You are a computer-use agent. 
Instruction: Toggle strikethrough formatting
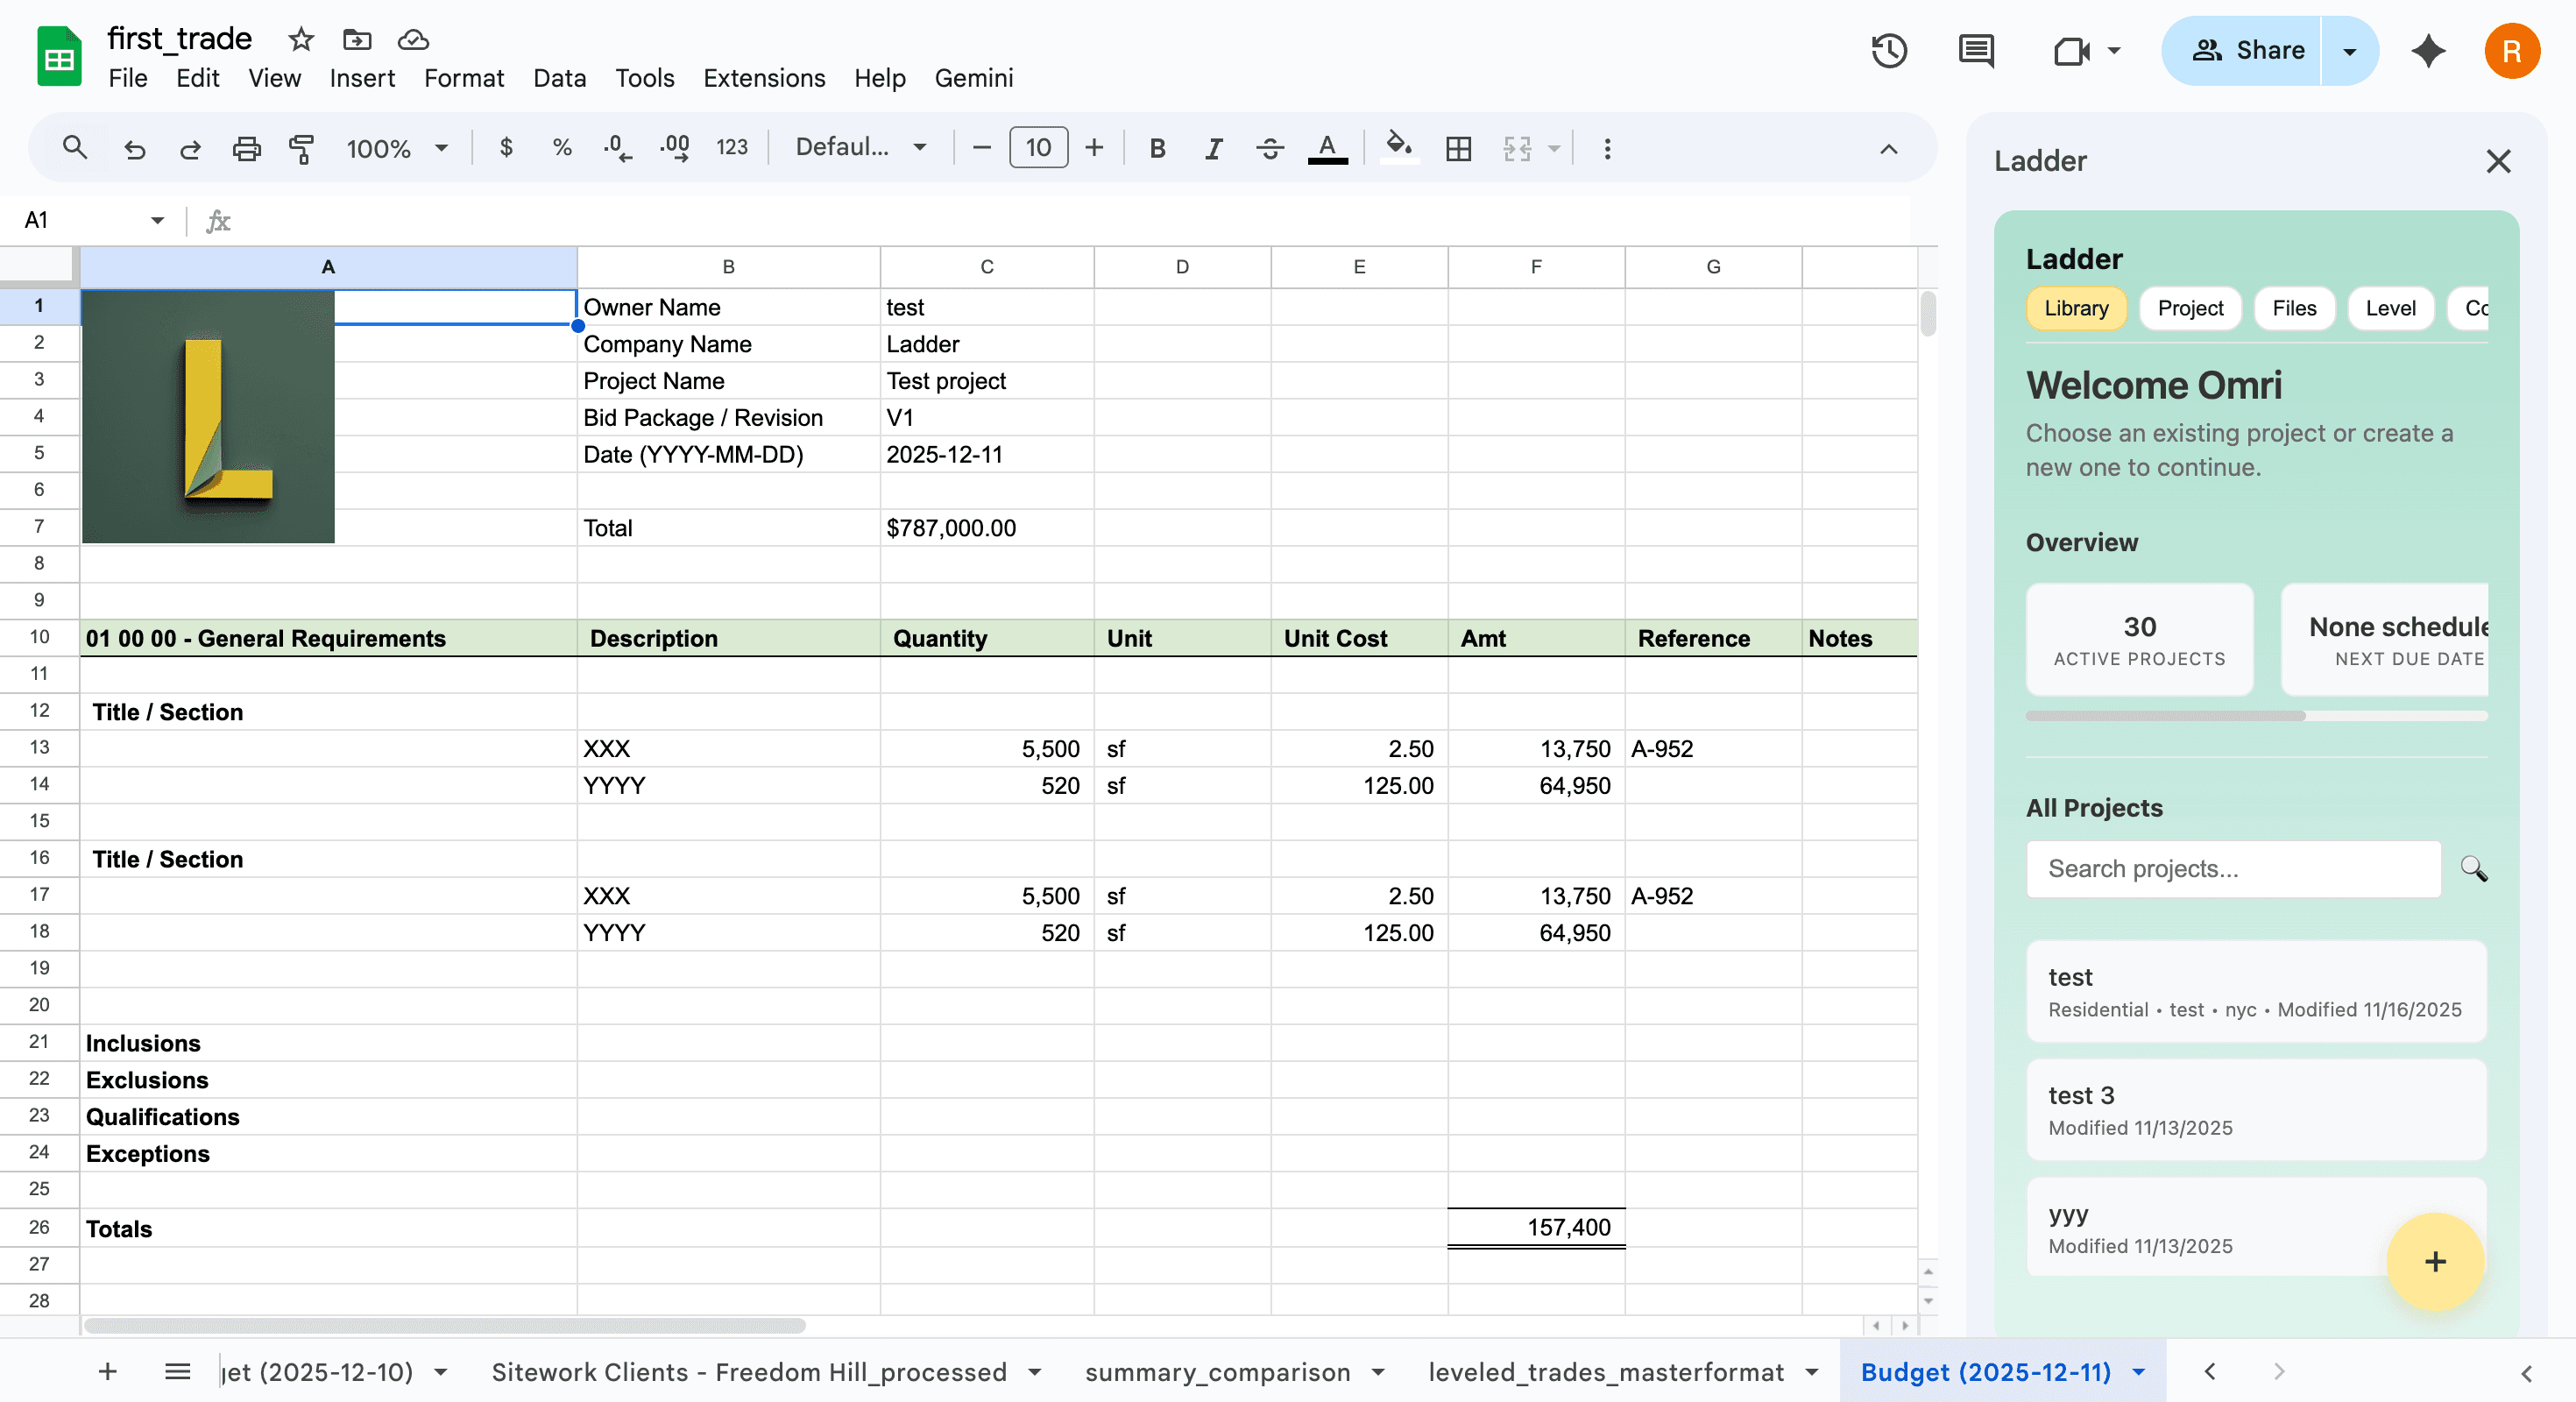pos(1270,149)
